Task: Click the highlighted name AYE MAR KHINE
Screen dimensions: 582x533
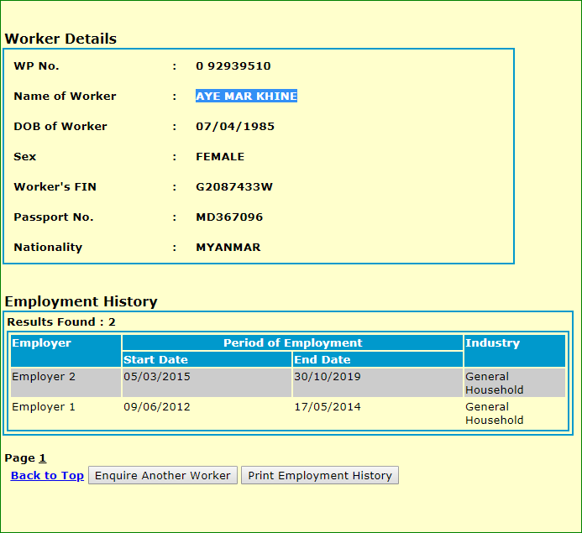Action: click(246, 97)
